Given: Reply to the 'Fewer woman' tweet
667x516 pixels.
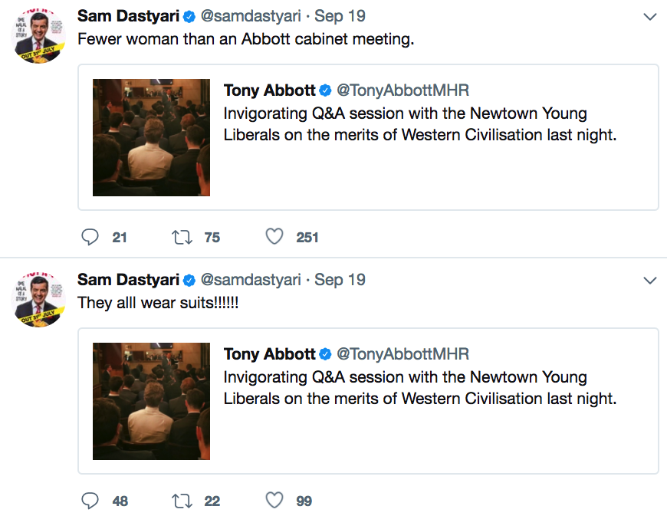Looking at the screenshot, I should (x=90, y=237).
